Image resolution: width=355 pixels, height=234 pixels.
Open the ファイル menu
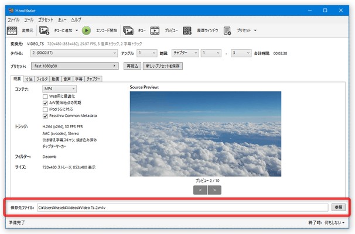click(x=13, y=20)
